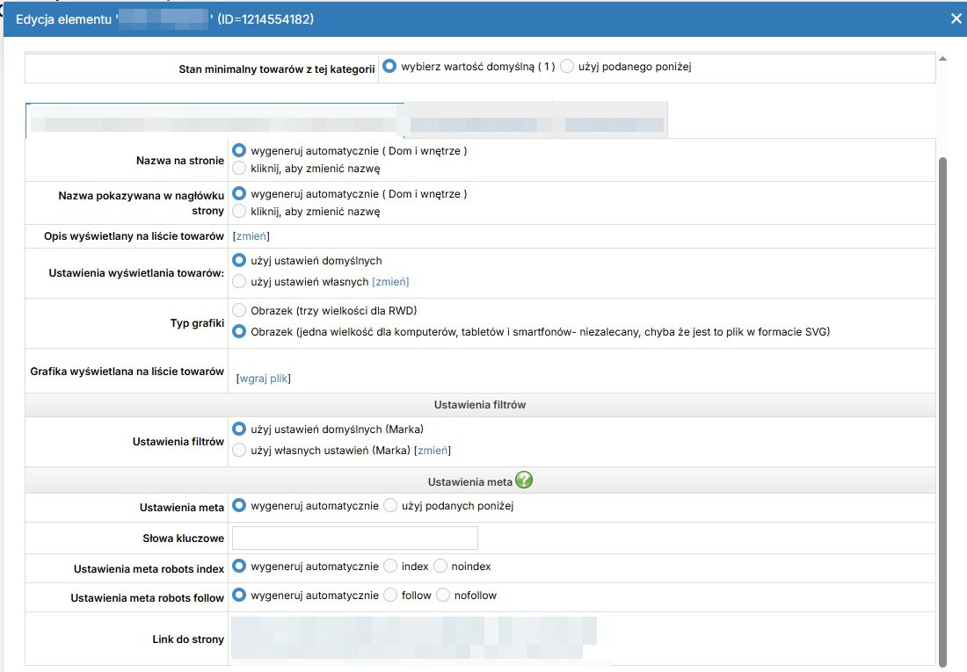This screenshot has width=967, height=672.
Task: Click the vertical scrollbar thumb of the dialog
Action: pyautogui.click(x=942, y=412)
